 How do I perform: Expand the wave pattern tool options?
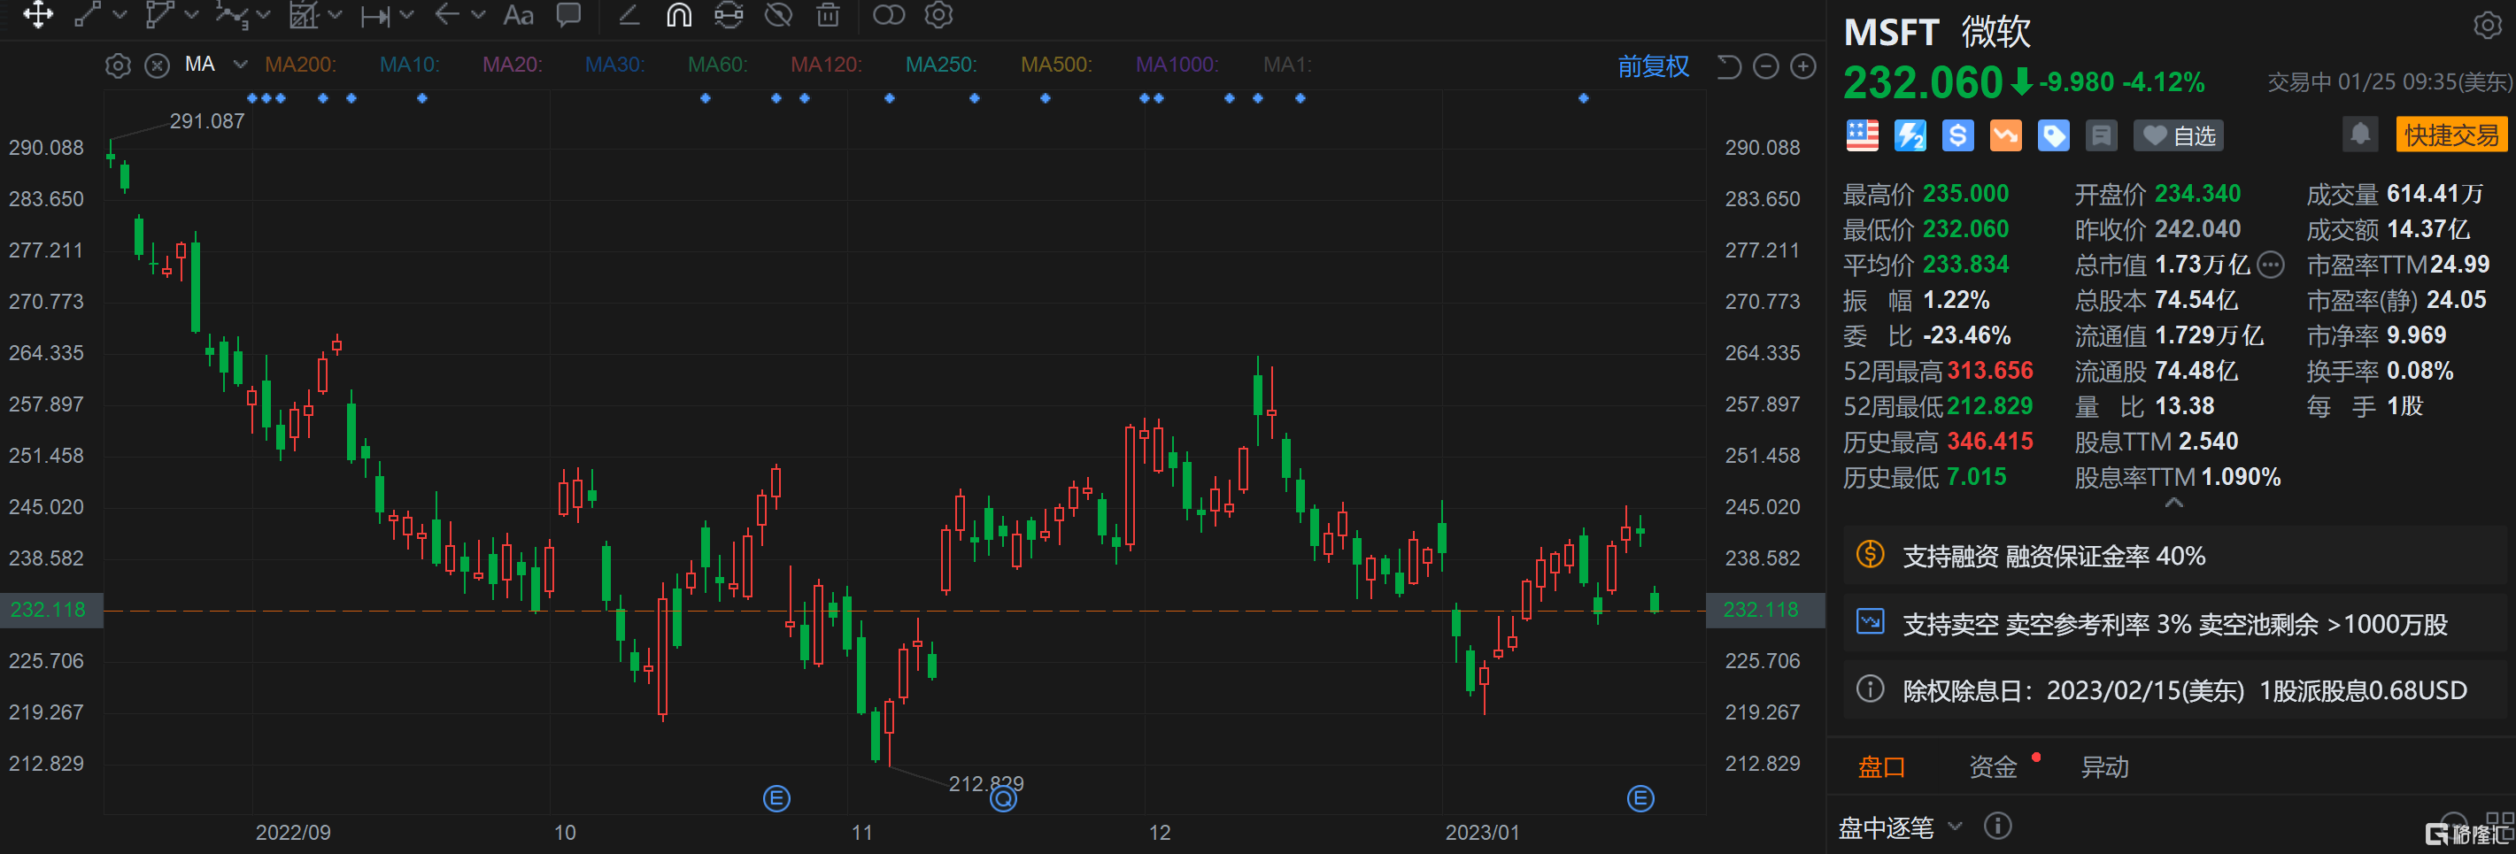pos(263,15)
